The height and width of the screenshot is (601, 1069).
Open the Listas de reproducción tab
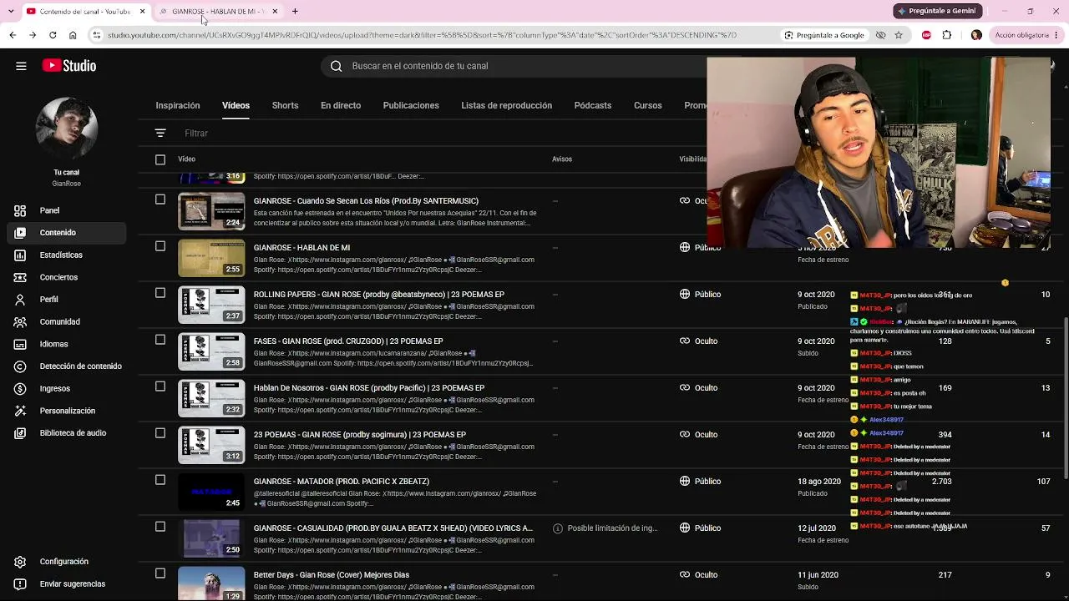click(506, 106)
